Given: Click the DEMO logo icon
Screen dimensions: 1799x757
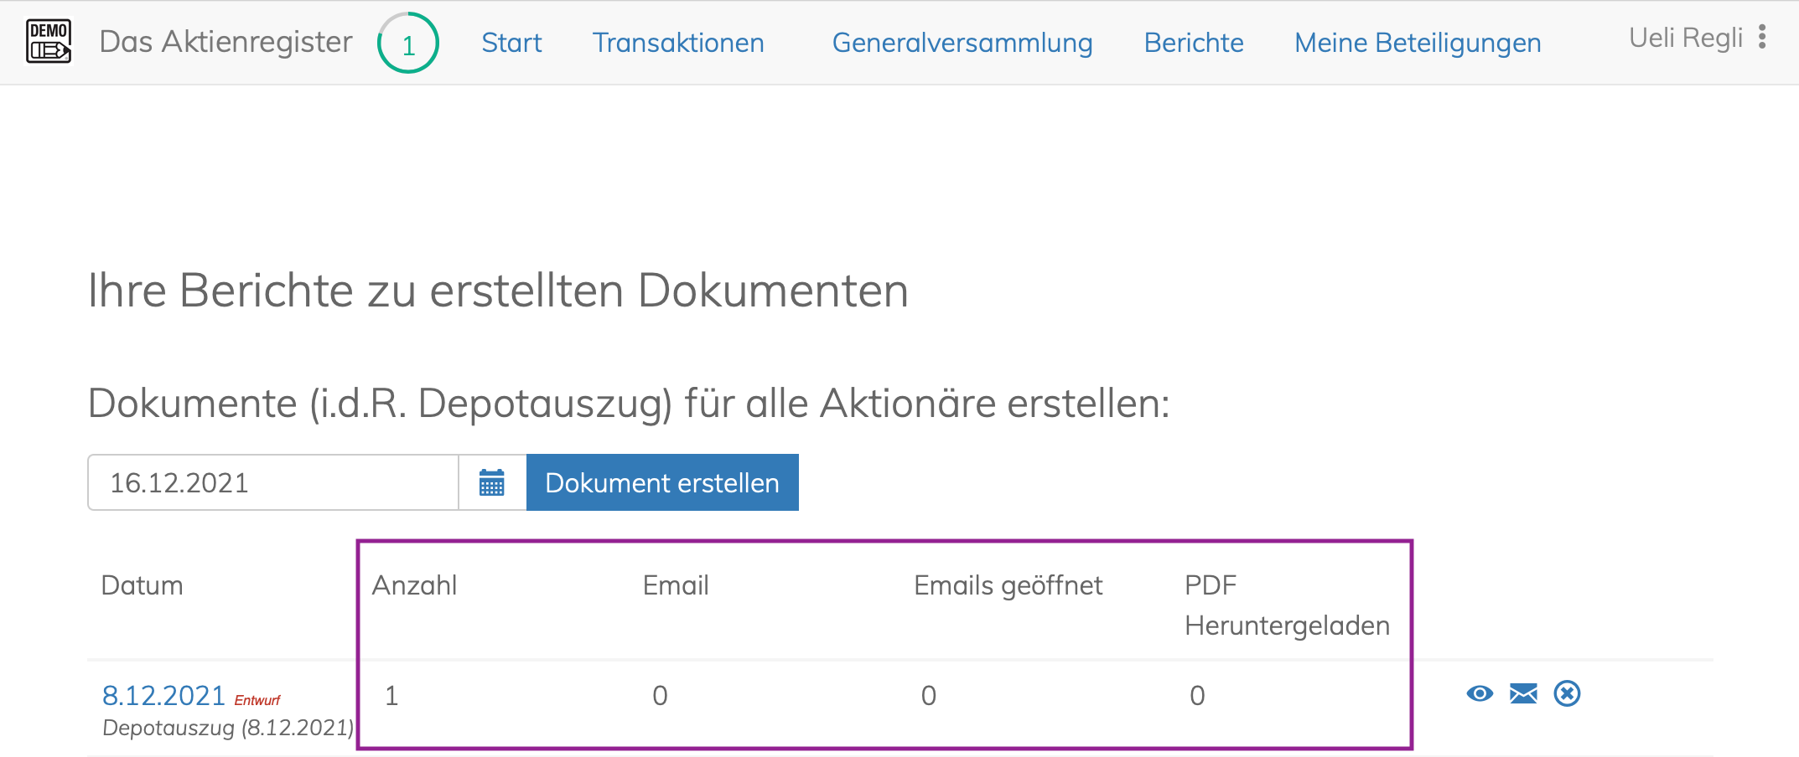Looking at the screenshot, I should (49, 41).
